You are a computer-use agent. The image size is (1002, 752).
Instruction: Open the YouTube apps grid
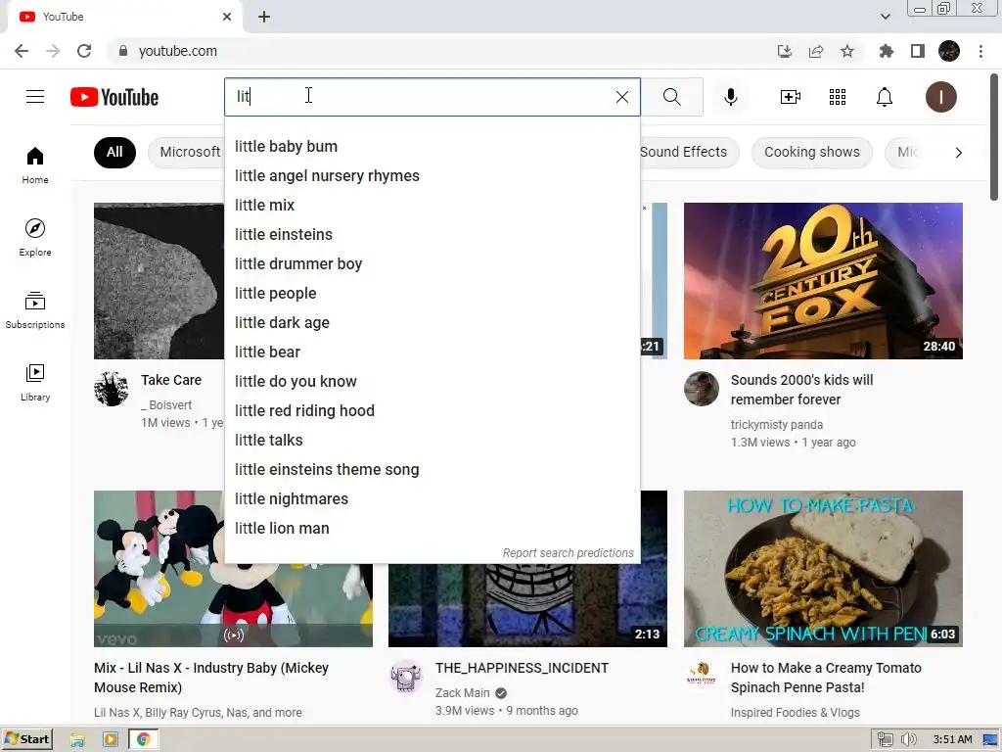(838, 97)
